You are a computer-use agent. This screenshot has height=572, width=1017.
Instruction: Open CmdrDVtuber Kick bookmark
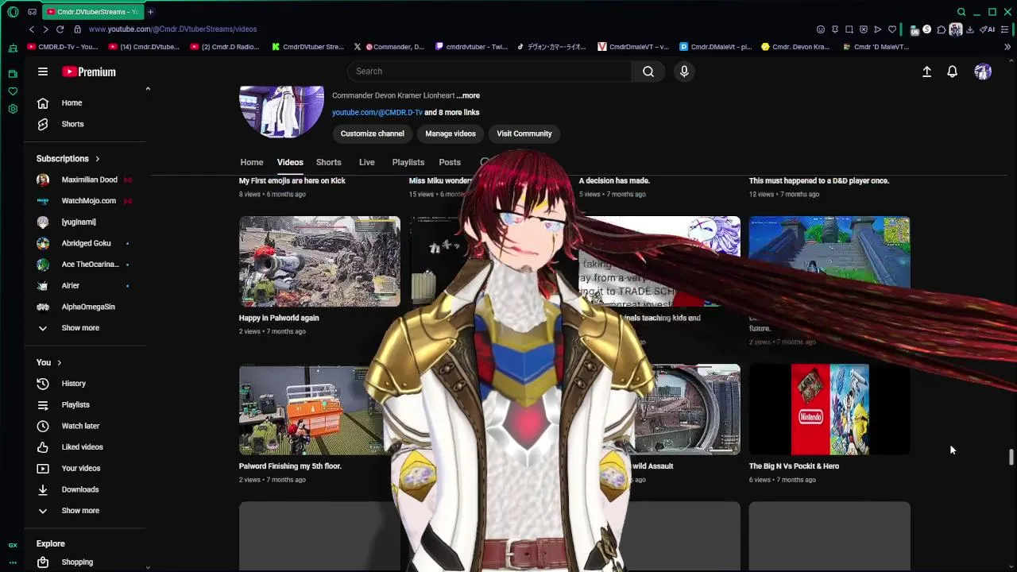[307, 47]
